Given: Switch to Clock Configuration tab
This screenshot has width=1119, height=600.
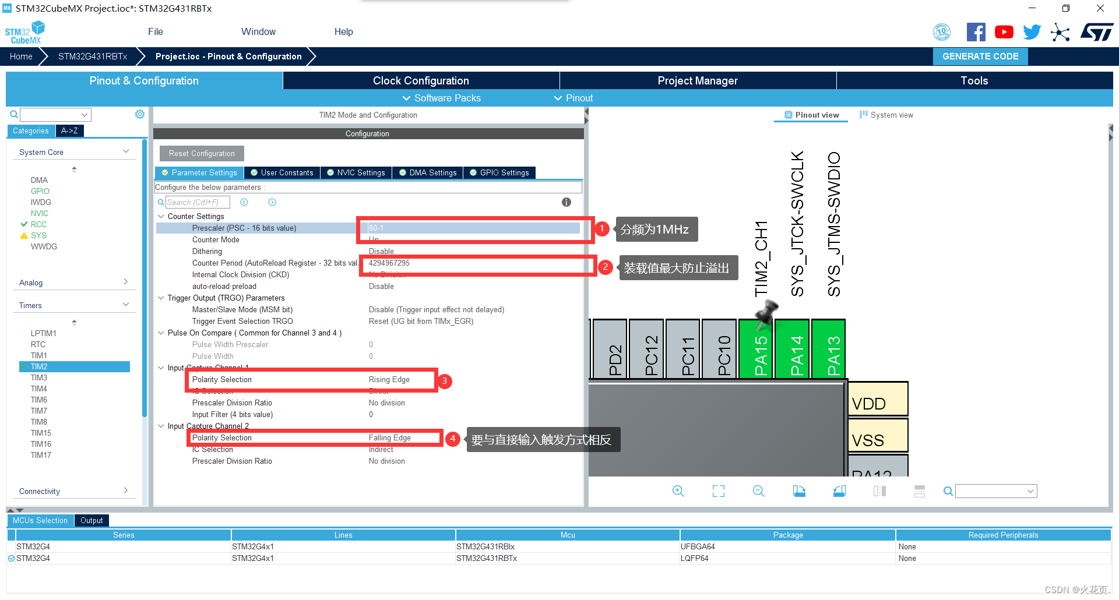Looking at the screenshot, I should [x=421, y=80].
